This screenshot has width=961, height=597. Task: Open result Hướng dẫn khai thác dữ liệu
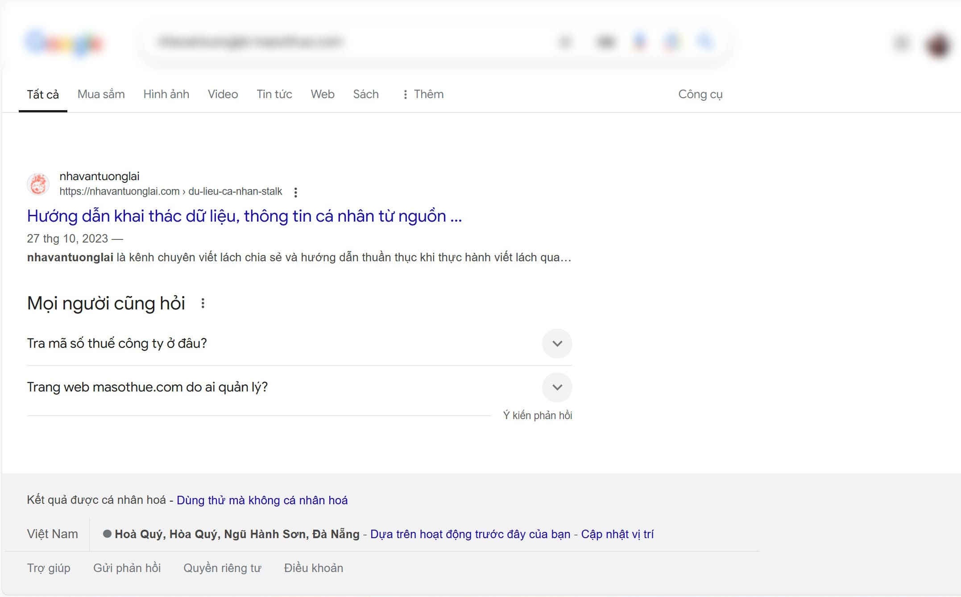(x=244, y=216)
